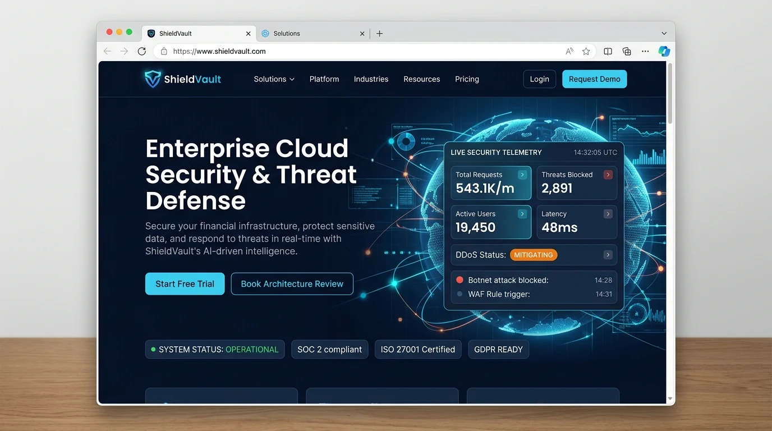This screenshot has height=431, width=772.
Task: Open the browser Collections icon
Action: [627, 51]
